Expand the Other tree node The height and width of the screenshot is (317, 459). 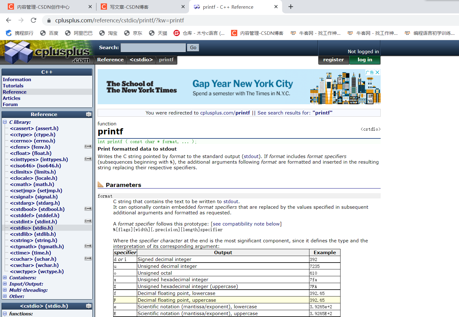point(5,296)
